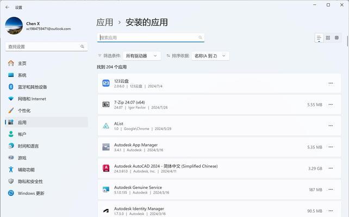Select the 7-Zip 24.07 (x64) entry name
This screenshot has width=349, height=217.
[x=129, y=102]
